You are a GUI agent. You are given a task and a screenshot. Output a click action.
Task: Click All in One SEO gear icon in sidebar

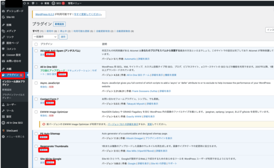(3, 123)
